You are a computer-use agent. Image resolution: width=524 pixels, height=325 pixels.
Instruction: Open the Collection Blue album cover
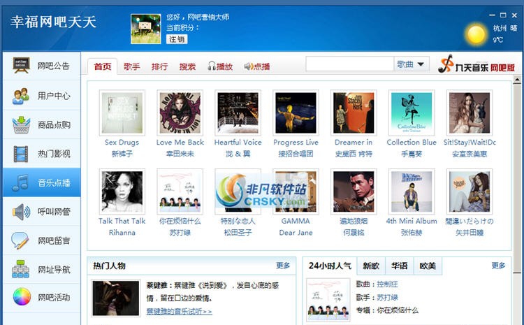pyautogui.click(x=412, y=113)
